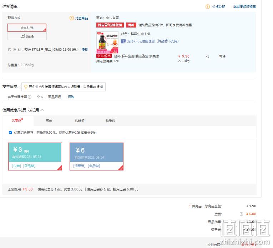Open 支持7天无理由退货 policy link
This screenshot has height=248, width=273.
click(x=153, y=41)
